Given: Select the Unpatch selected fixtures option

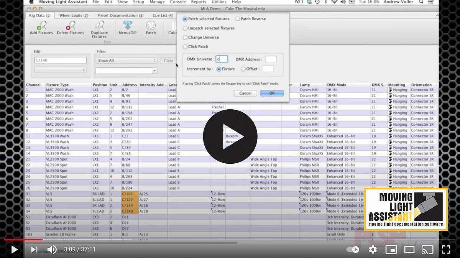Looking at the screenshot, I should [x=185, y=28].
